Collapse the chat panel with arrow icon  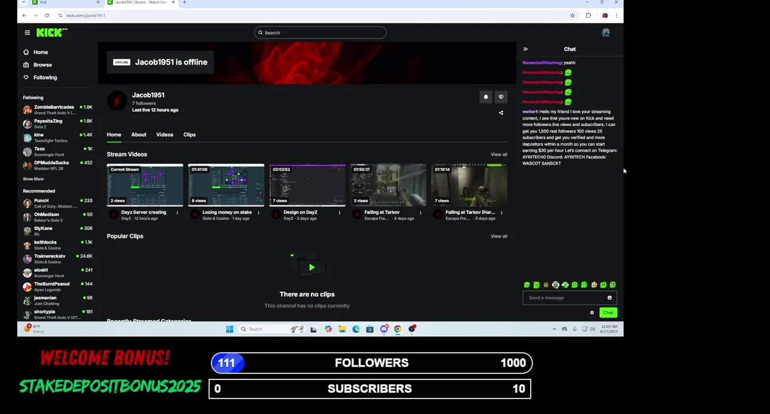(526, 49)
